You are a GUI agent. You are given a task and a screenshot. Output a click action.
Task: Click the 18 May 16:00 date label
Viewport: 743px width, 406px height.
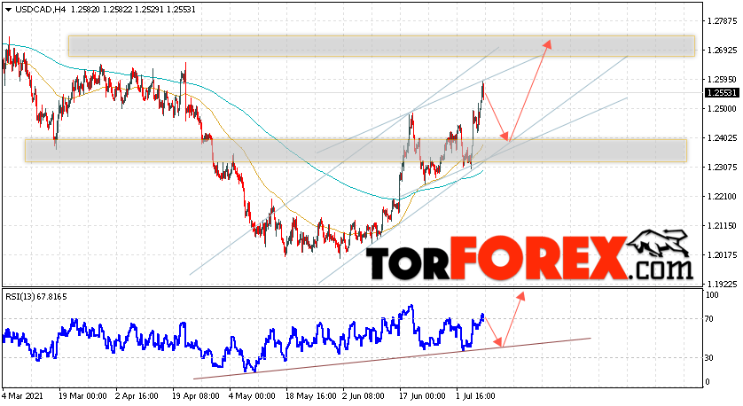(309, 395)
